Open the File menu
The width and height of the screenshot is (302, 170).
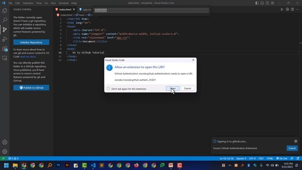click(x=10, y=3)
